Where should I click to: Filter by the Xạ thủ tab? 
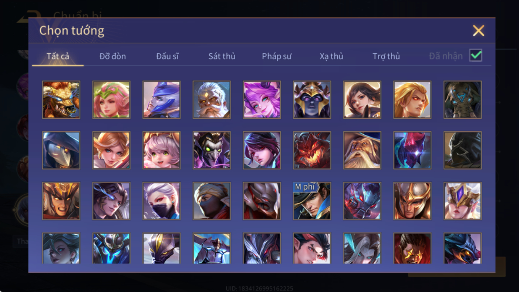[x=331, y=56]
